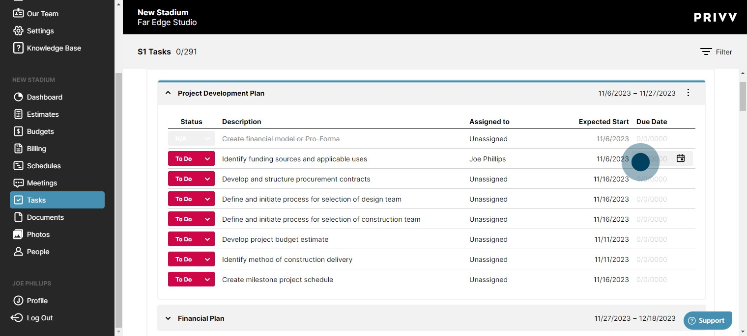Open the Estimates menu item
This screenshot has width=747, height=336.
pos(43,114)
